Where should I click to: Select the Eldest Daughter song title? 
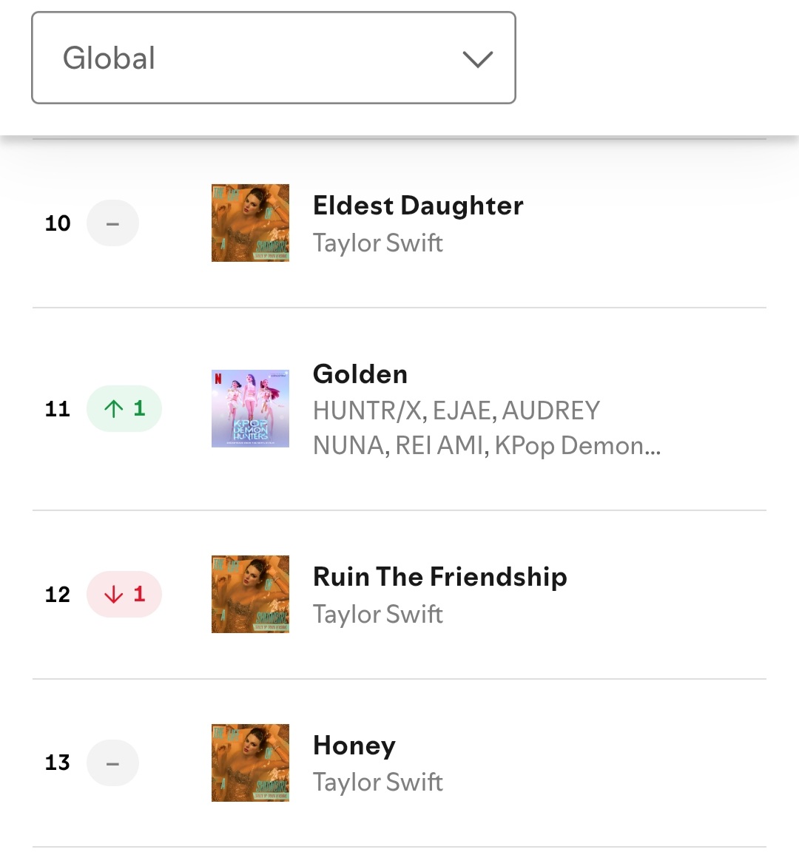coord(418,206)
